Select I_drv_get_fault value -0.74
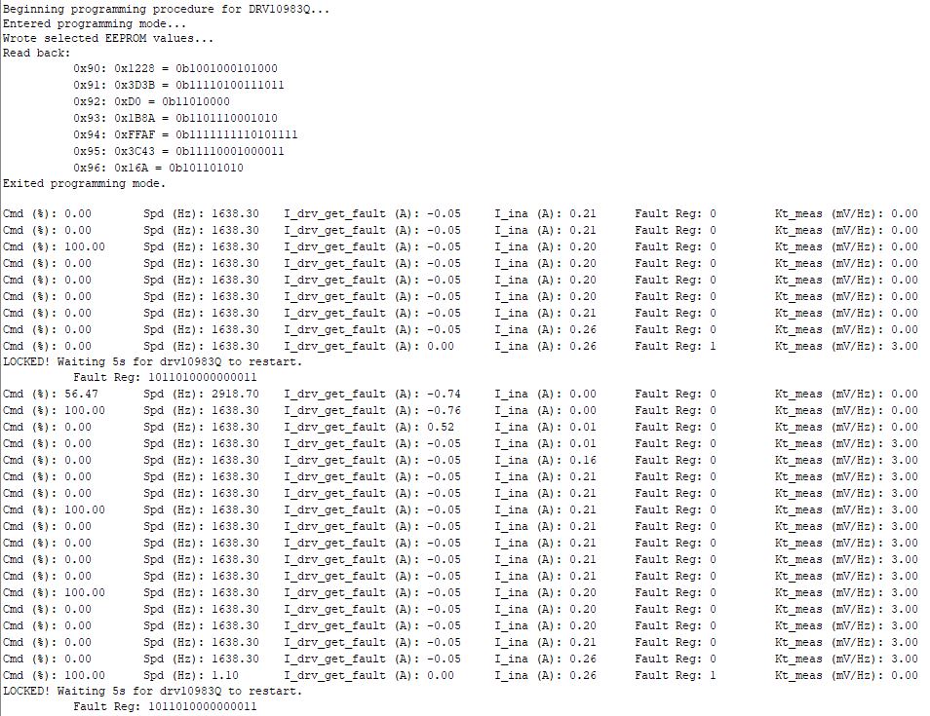This screenshot has height=716, width=930. coord(444,395)
